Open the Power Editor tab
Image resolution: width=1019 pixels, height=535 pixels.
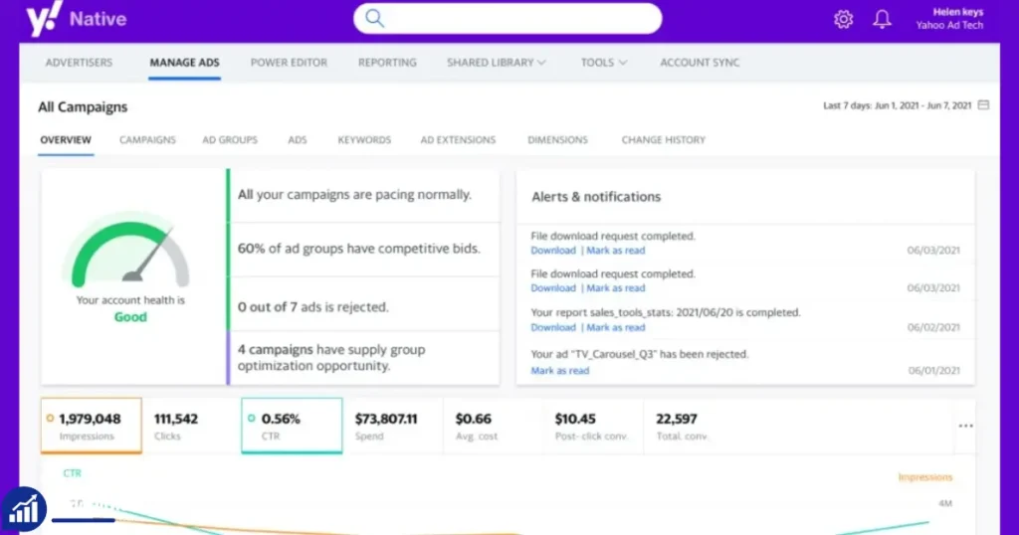click(289, 63)
